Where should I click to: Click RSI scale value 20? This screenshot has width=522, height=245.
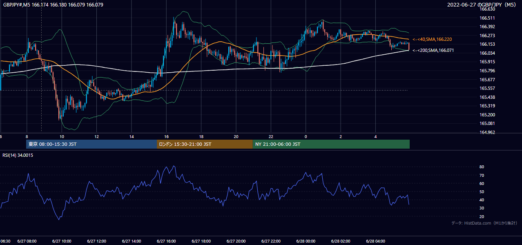[482, 216]
